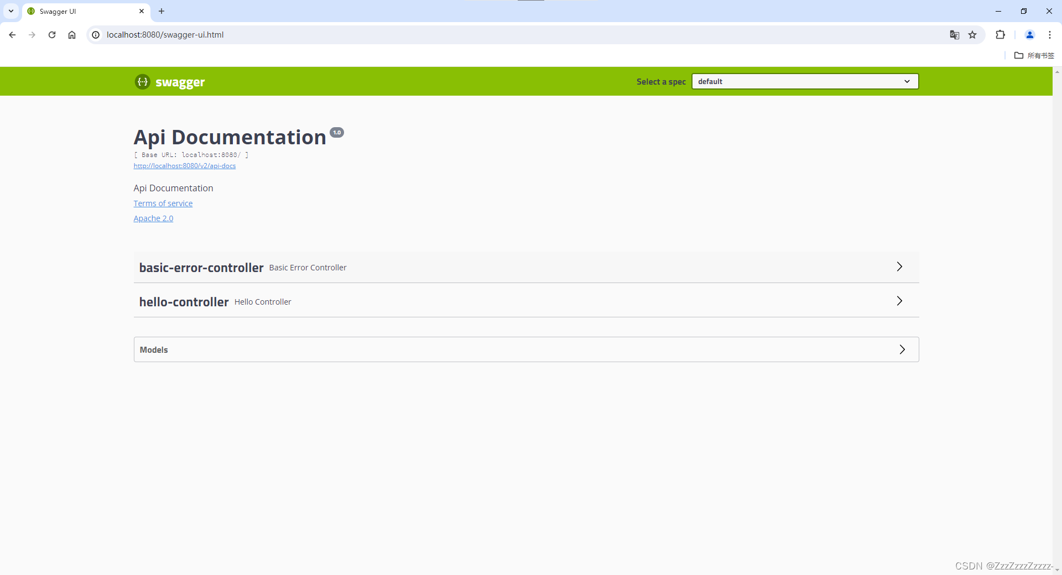
Task: Close the Swagger UI tab
Action: coord(142,11)
